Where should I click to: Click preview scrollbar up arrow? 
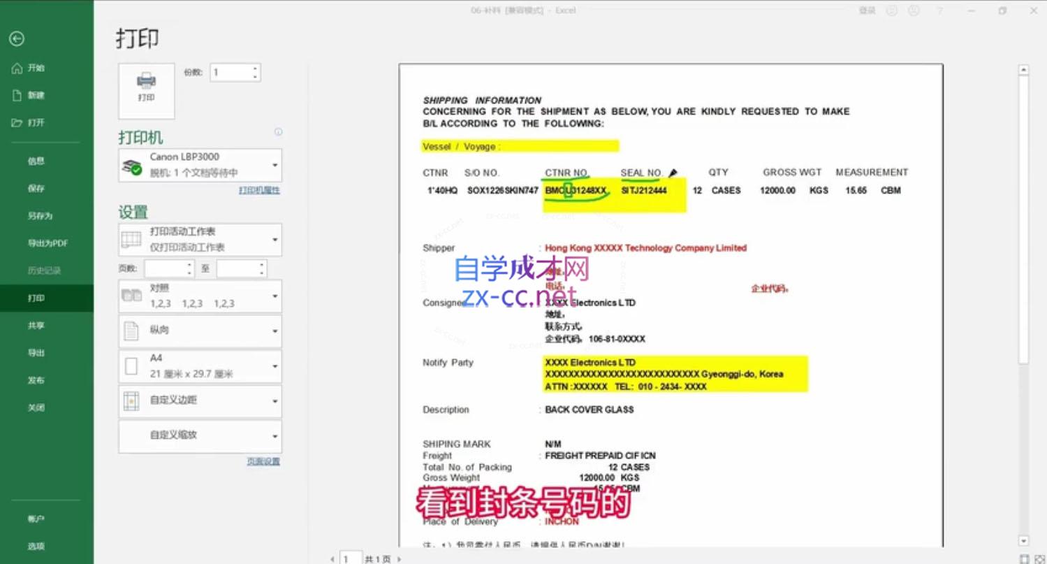[x=1023, y=70]
